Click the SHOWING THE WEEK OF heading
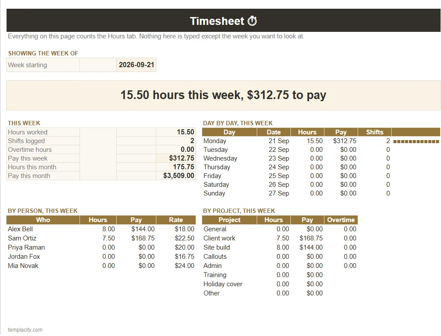The height and width of the screenshot is (336, 441). [x=43, y=53]
